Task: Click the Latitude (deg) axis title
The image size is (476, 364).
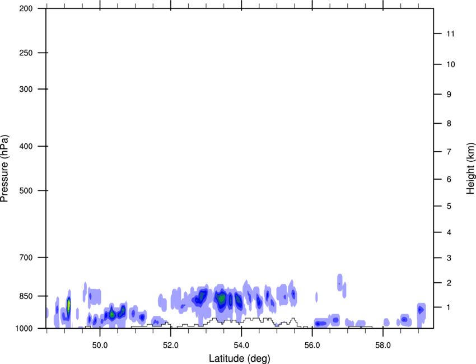Action: 239,358
